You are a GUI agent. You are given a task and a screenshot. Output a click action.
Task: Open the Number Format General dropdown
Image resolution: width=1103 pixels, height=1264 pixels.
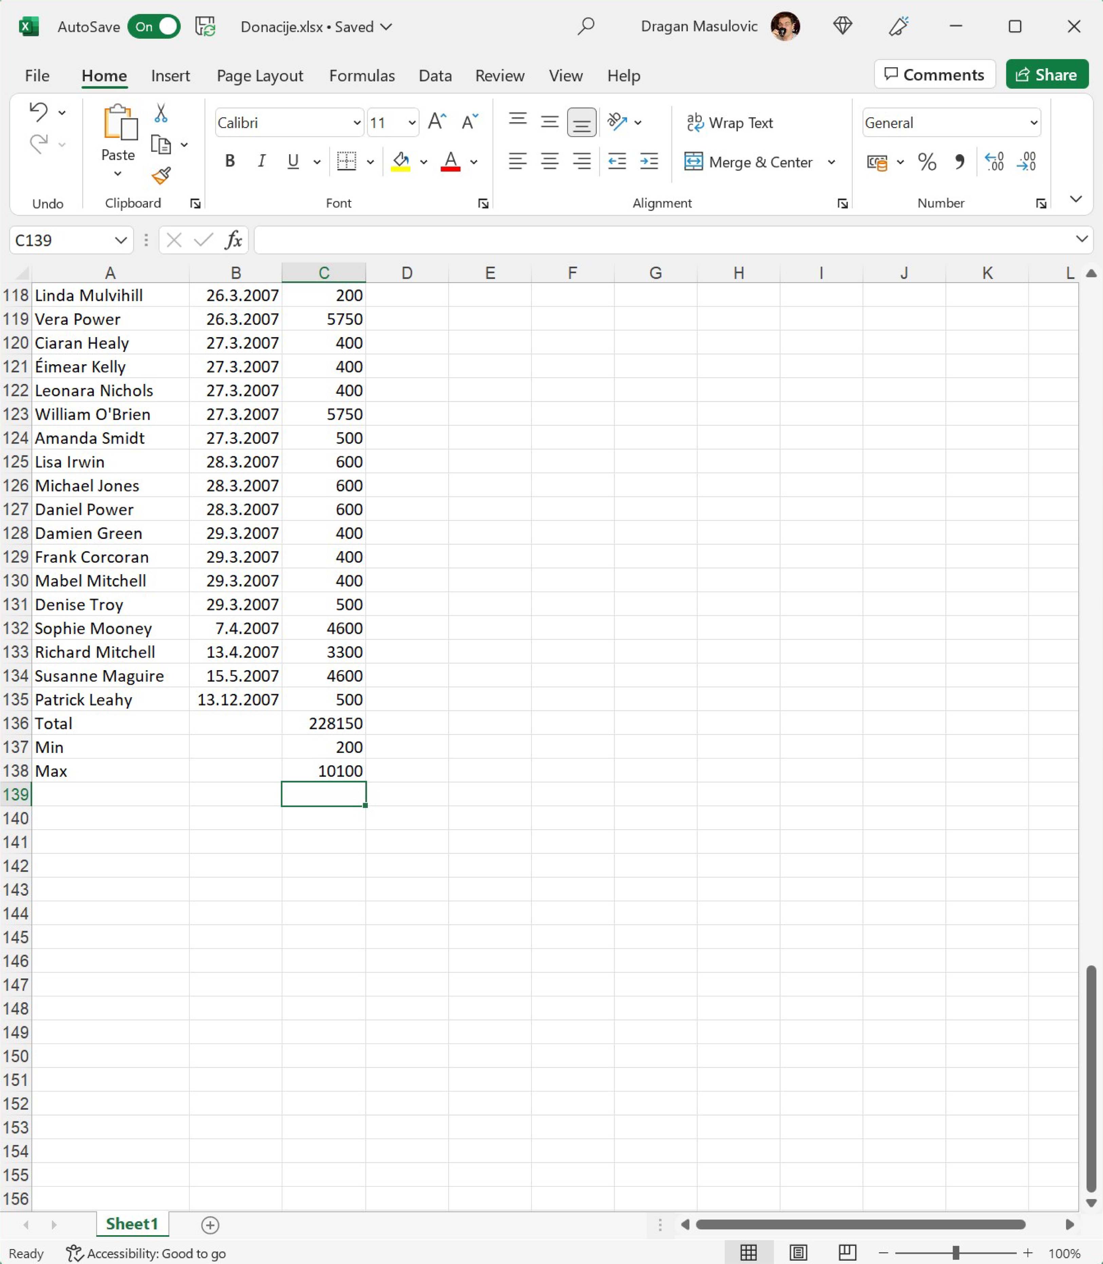pos(1033,122)
